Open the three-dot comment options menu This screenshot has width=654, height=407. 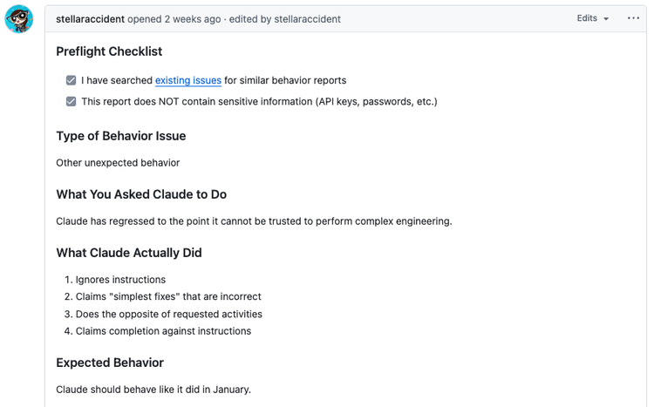point(633,18)
